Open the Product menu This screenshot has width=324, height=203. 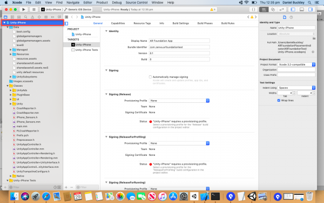coord(102,3)
